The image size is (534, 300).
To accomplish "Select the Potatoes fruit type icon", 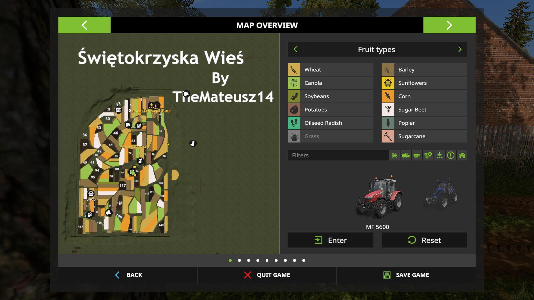I will tap(294, 110).
